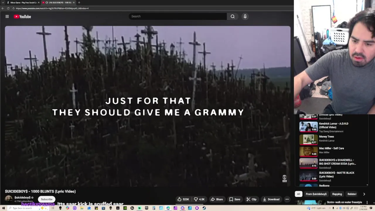Open Money Trees thumbnail in playlist
Image resolution: width=375 pixels, height=211 pixels.
point(308,139)
